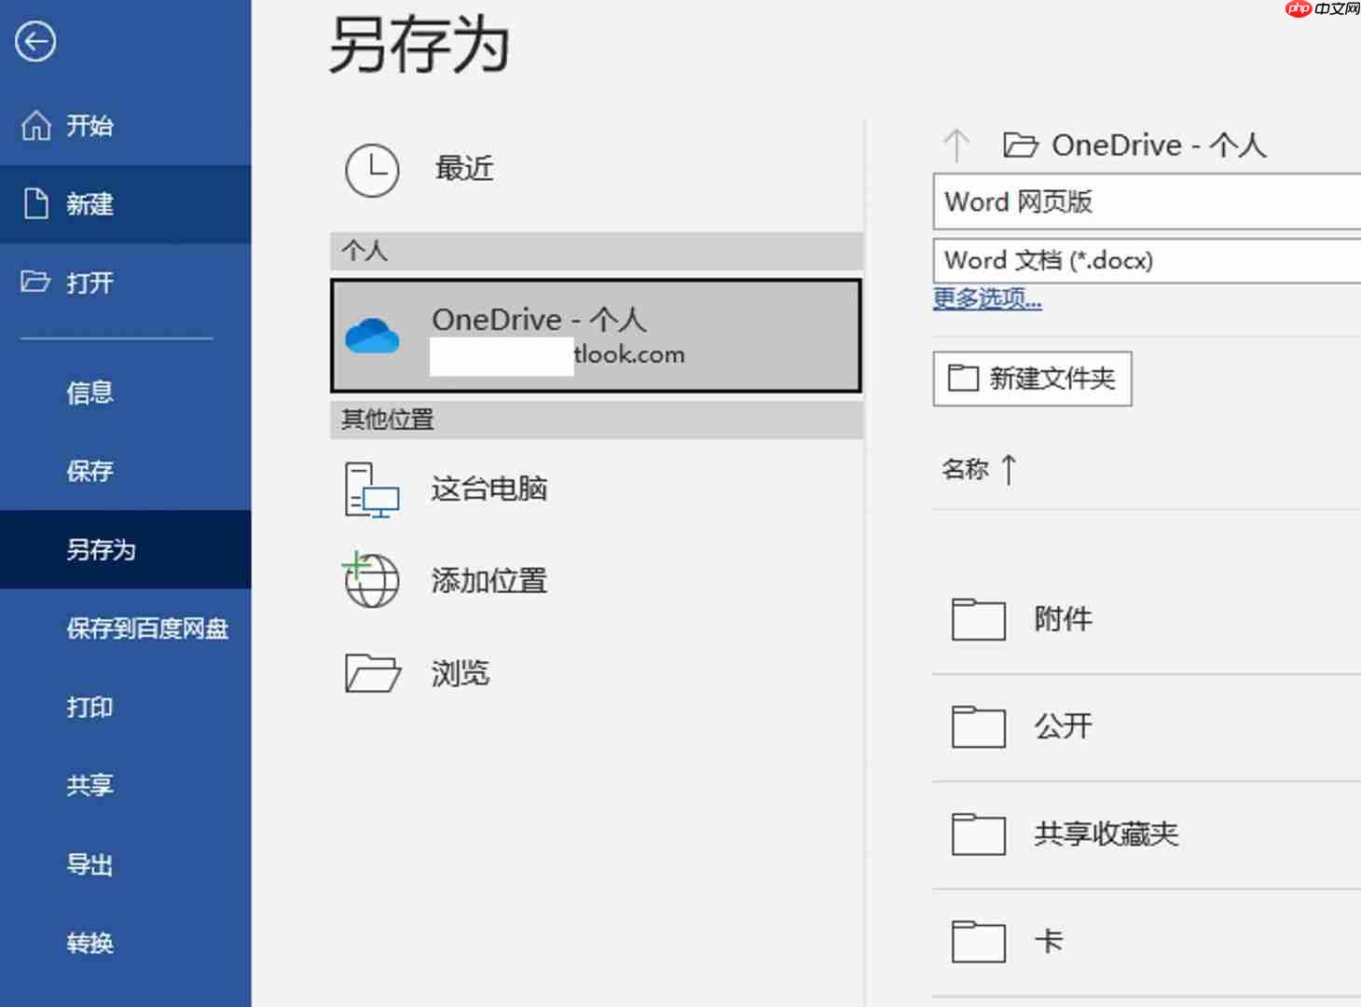Click the new document icon beside 新建
1361x1007 pixels.
(x=36, y=203)
